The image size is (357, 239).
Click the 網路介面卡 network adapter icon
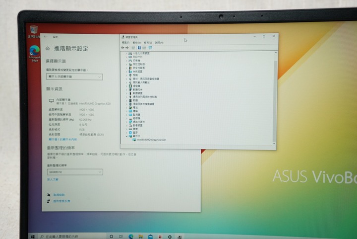pos(130,122)
